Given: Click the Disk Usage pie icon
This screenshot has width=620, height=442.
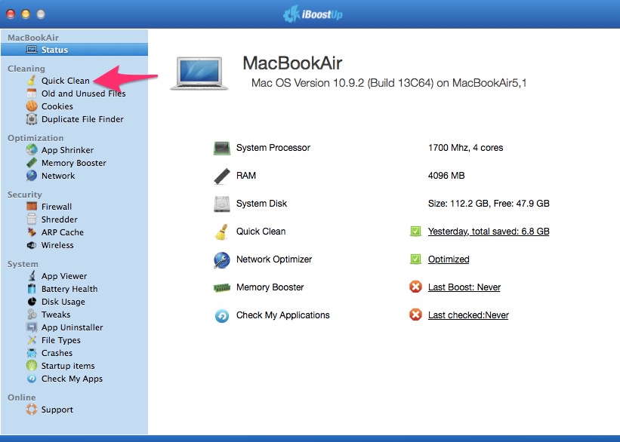Looking at the screenshot, I should (x=32, y=302).
